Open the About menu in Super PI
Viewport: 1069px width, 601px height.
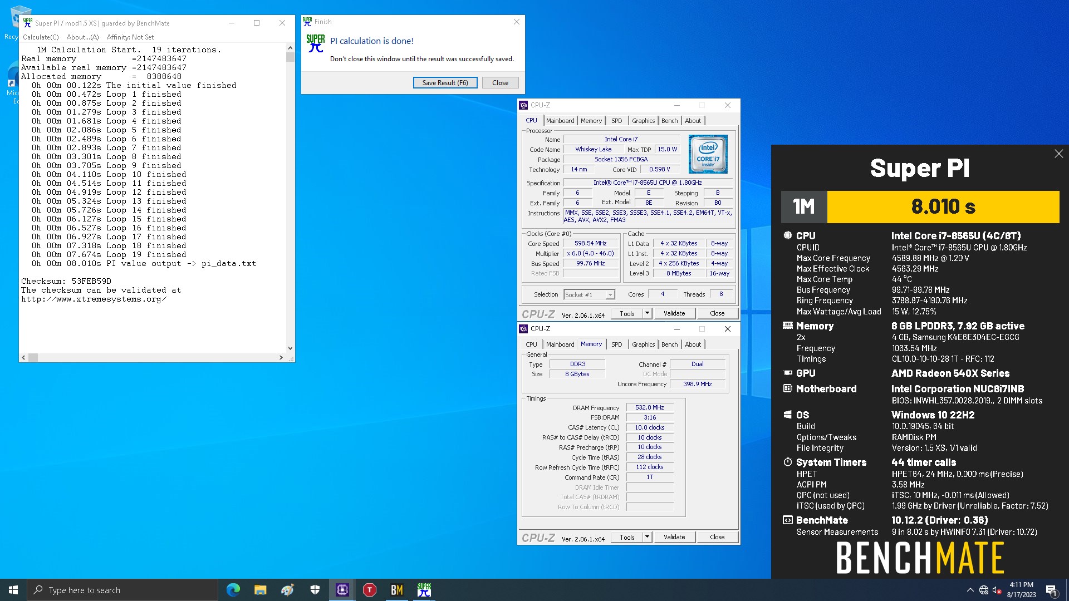click(x=82, y=37)
